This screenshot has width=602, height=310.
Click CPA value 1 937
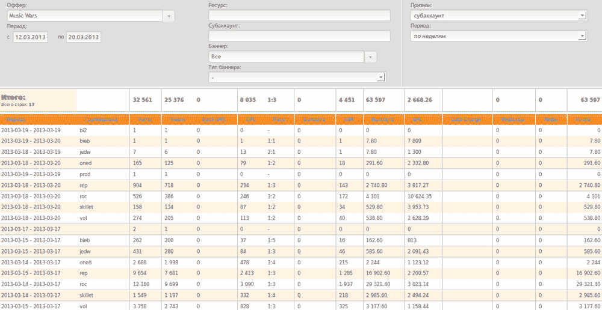coord(346,284)
